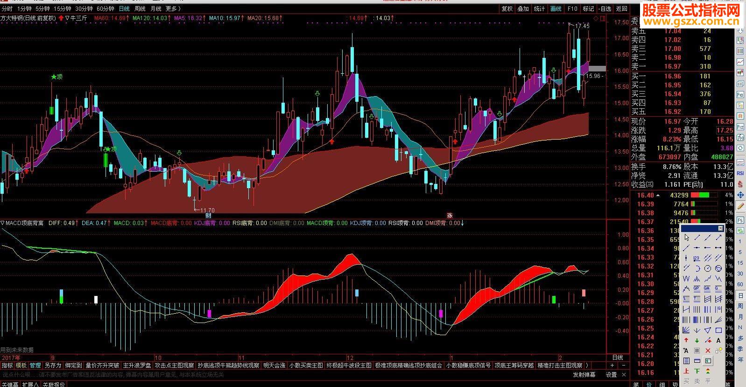Select the arrow pointer drawing tool
The image size is (746, 387).
(686, 238)
